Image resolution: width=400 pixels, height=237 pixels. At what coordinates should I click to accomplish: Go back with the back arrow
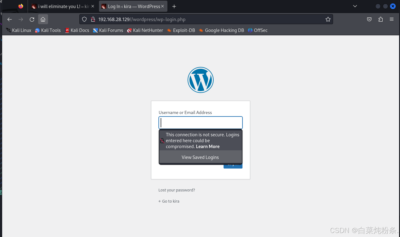tap(10, 19)
